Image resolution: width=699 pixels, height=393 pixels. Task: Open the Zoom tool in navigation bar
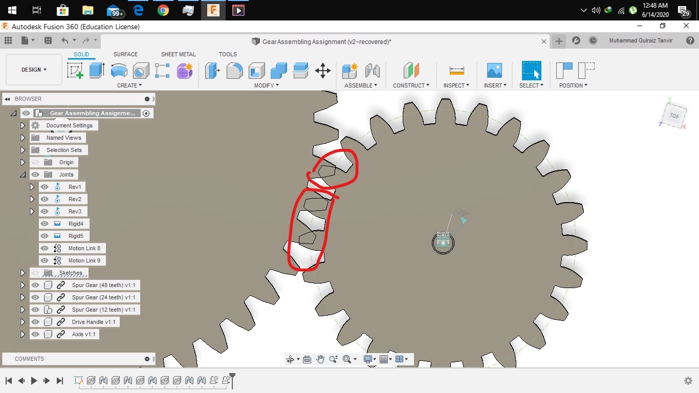(334, 359)
